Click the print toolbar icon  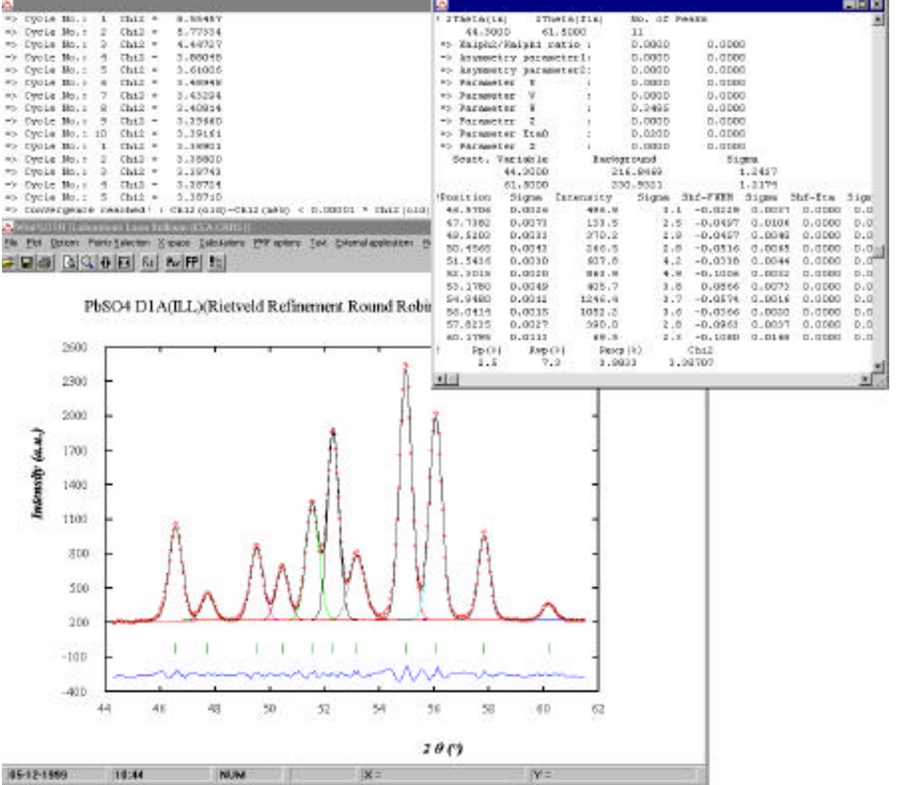(x=45, y=262)
